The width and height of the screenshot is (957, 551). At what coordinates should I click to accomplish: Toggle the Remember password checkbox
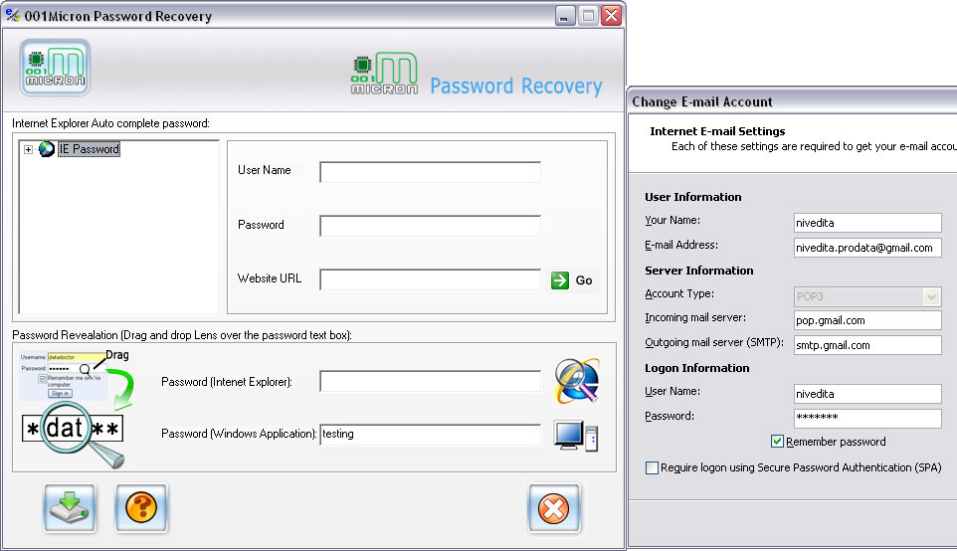(x=777, y=442)
